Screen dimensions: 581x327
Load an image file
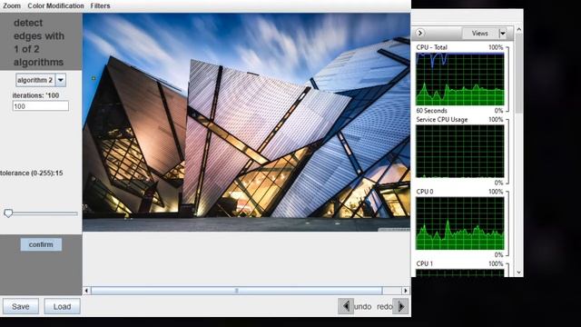[x=62, y=307]
